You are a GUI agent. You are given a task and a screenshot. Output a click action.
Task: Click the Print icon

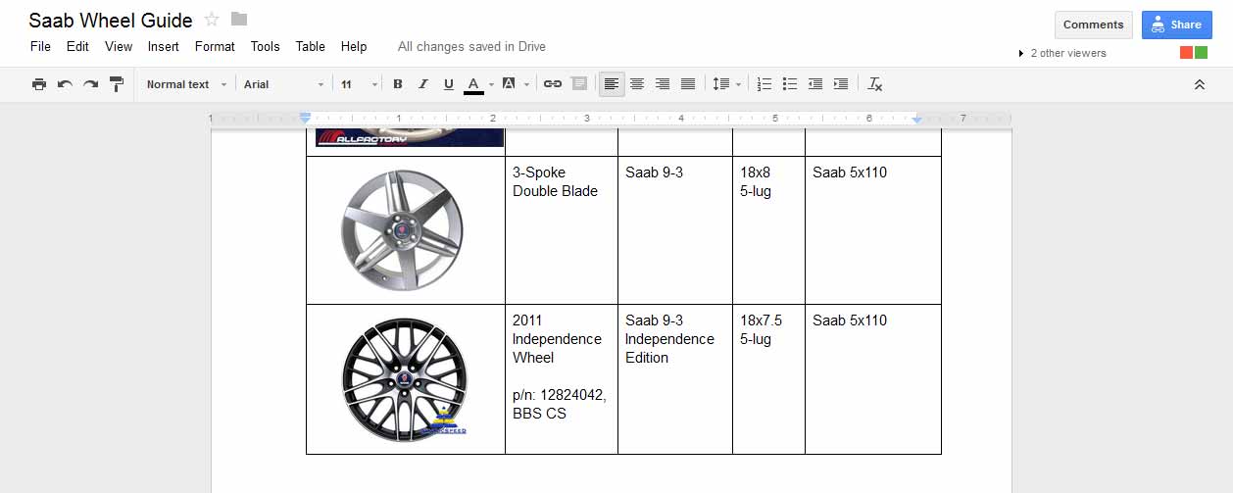click(39, 84)
